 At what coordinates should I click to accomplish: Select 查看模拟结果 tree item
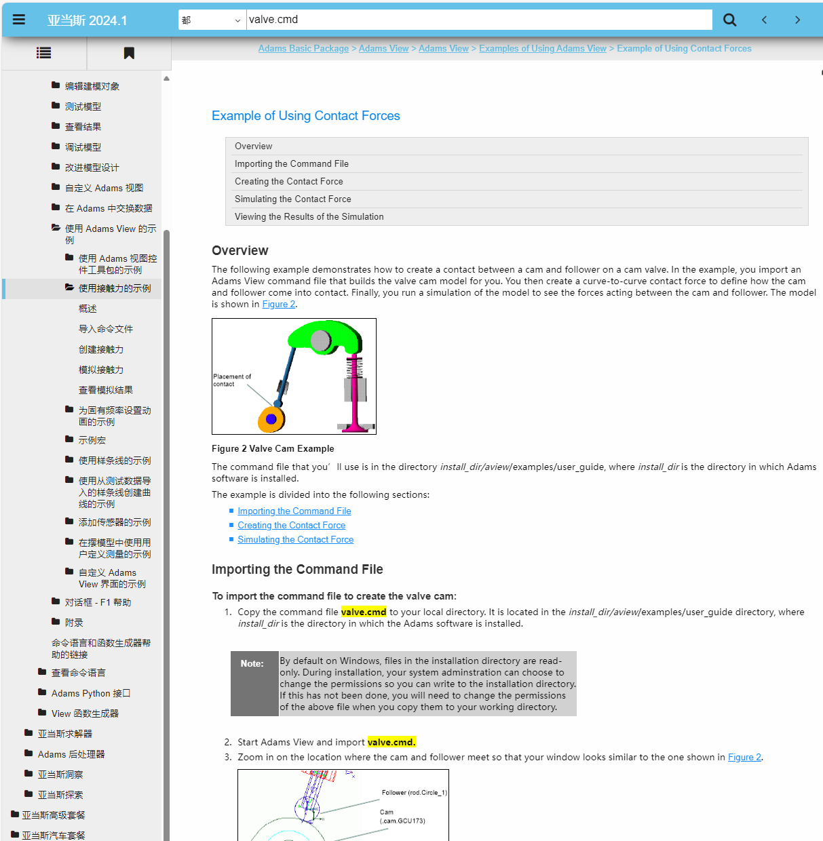106,390
